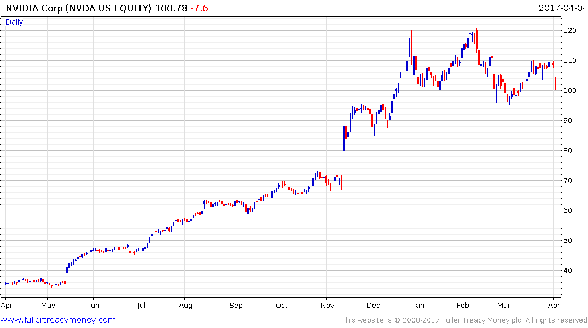The width and height of the screenshot is (588, 328).
Task: Select the Oct month axis label
Action: coord(282,306)
